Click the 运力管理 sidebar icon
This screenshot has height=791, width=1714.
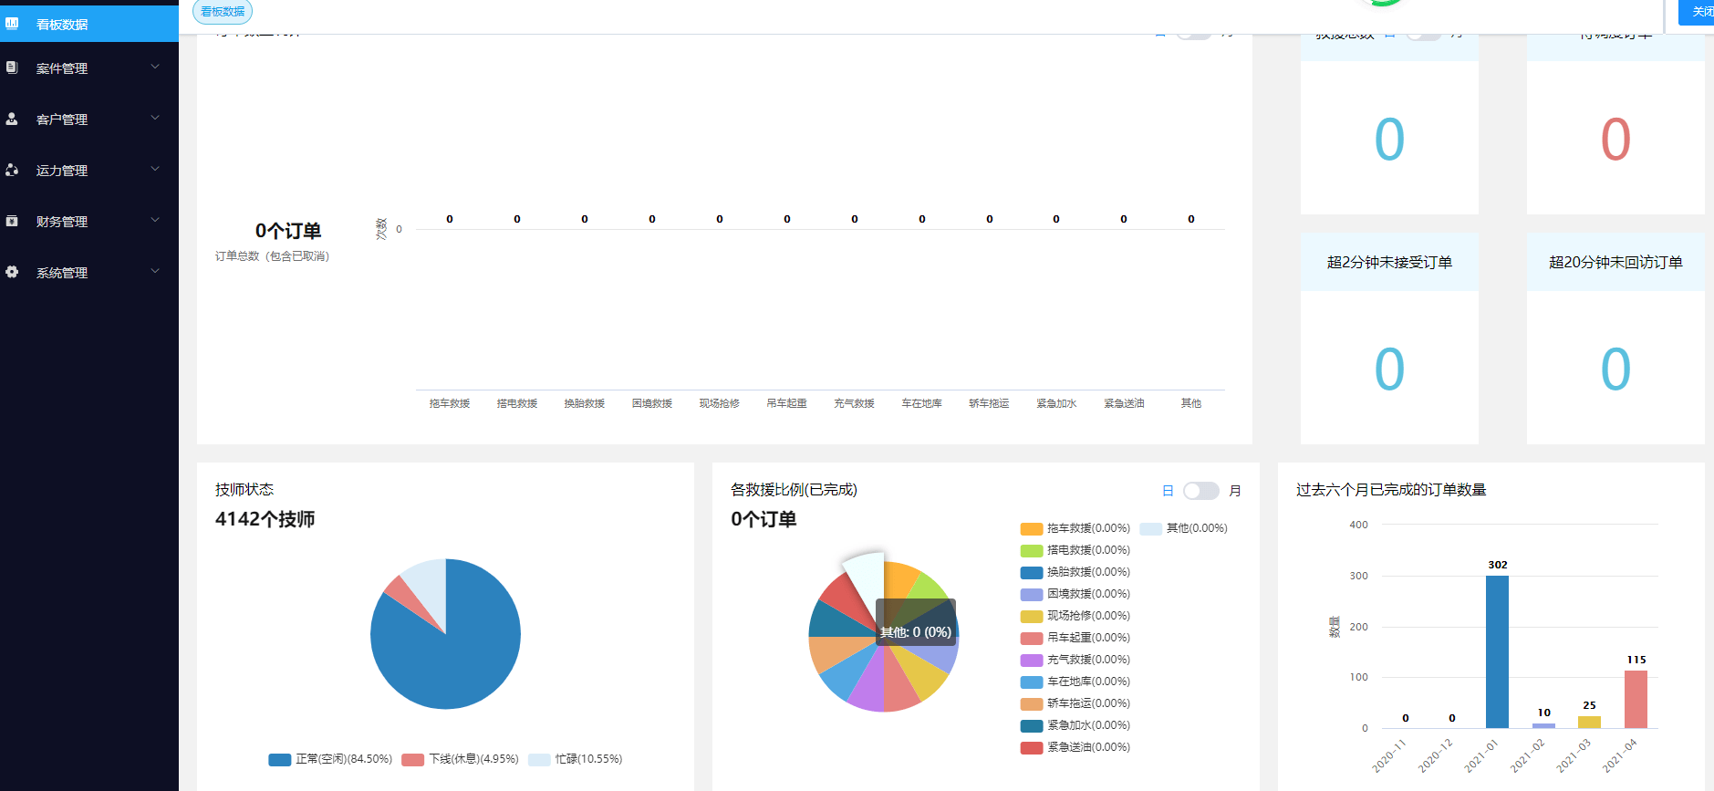pos(12,170)
